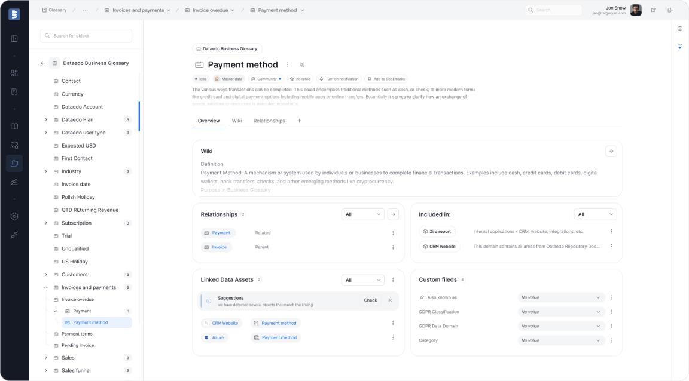Open the Relationships tab

point(269,120)
